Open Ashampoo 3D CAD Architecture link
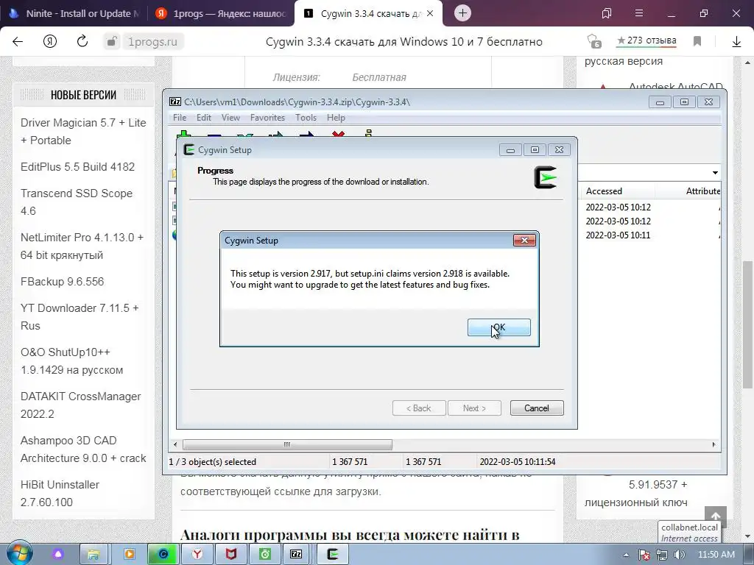This screenshot has width=754, height=565. (83, 449)
